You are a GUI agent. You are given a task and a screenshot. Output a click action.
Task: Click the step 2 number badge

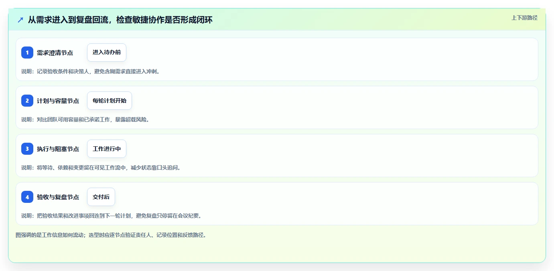click(x=27, y=101)
